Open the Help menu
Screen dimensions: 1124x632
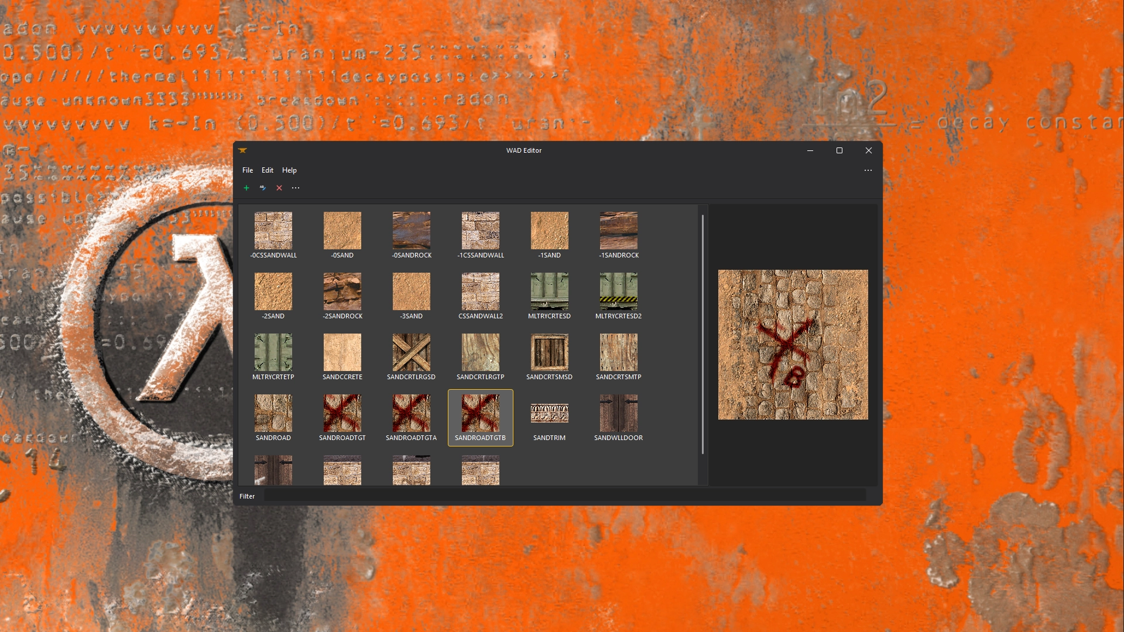tap(289, 170)
